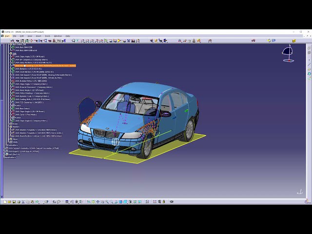Image resolution: width=312 pixels, height=234 pixels.
Task: Select CAVA Side Impact.2 Vehicle-to-Pole
Action: tap(38, 78)
